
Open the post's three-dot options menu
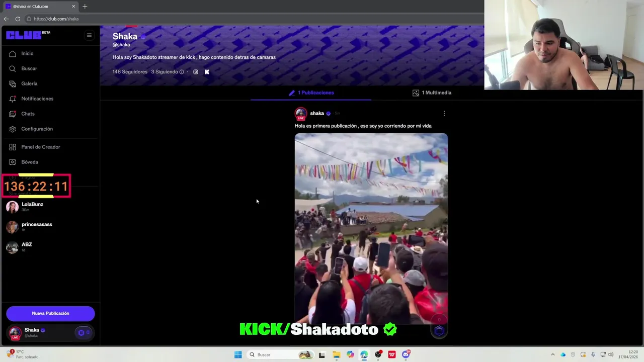[x=444, y=114]
